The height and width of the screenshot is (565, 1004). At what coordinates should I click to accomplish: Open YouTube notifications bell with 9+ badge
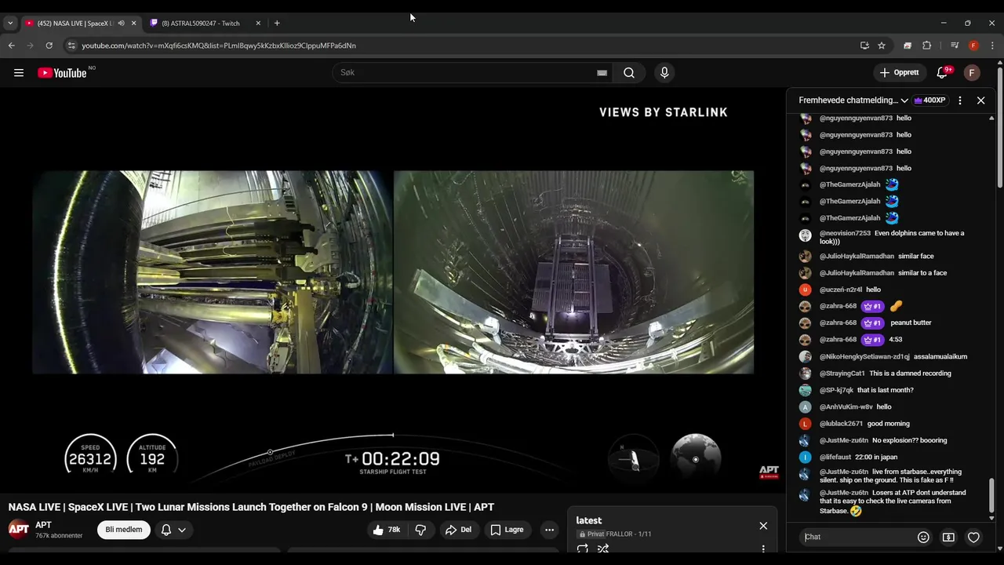[x=942, y=73]
